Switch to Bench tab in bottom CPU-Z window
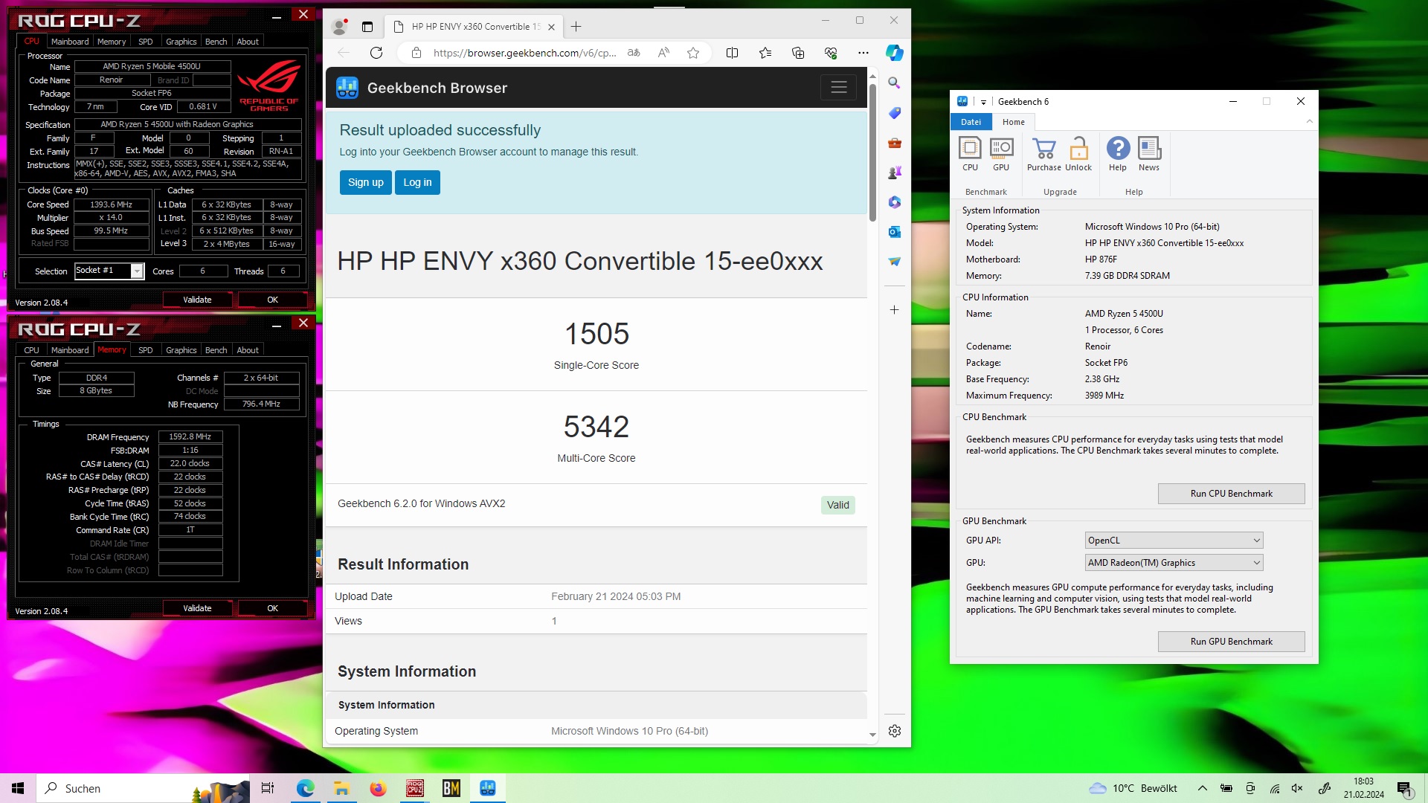This screenshot has height=803, width=1428. (x=216, y=350)
